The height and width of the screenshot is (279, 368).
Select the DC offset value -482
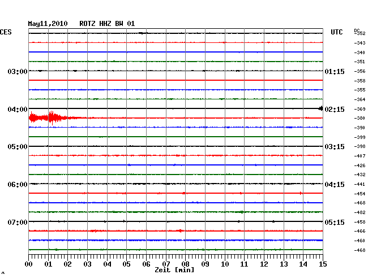(x=360, y=212)
